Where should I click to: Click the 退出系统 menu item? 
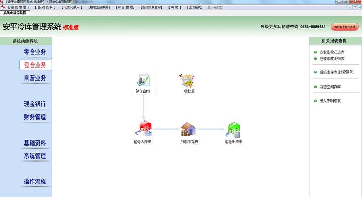(195, 7)
